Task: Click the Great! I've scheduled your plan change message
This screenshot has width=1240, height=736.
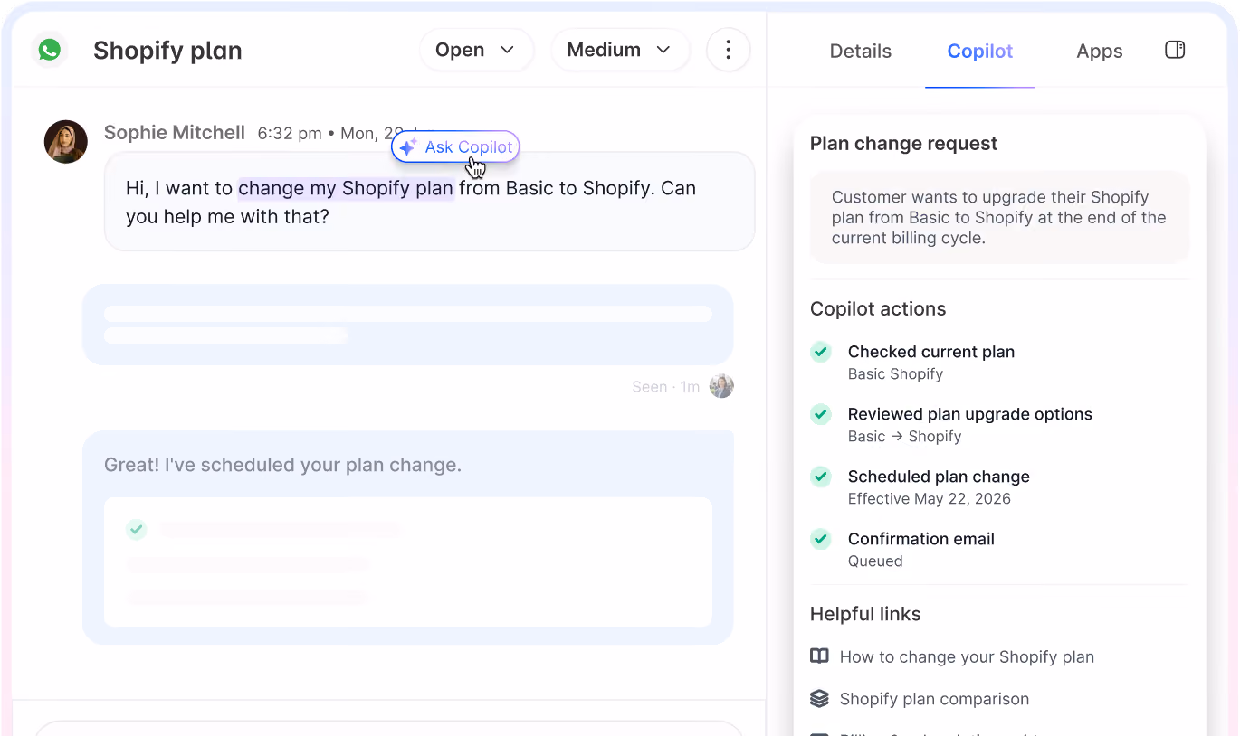Action: (x=282, y=465)
